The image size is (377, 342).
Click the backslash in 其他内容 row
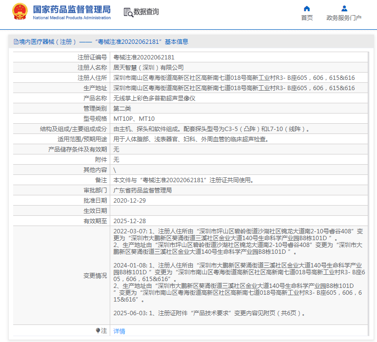tap(115, 170)
